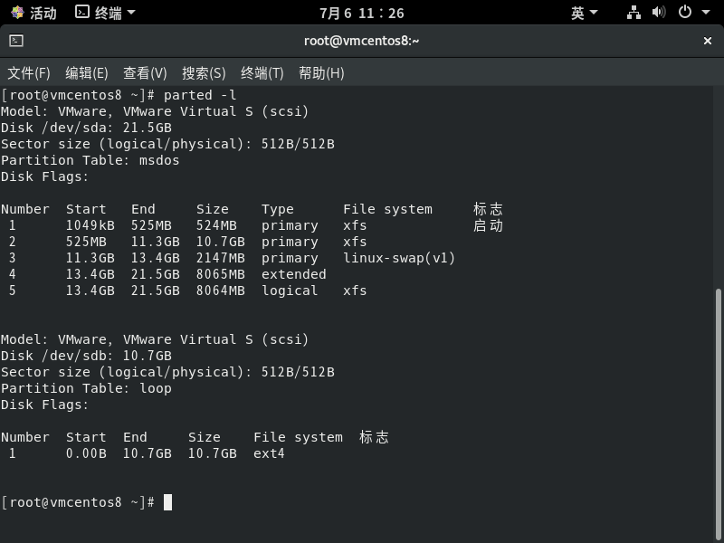
Task: Open the Terminal app menu in top bar
Action: (105, 13)
